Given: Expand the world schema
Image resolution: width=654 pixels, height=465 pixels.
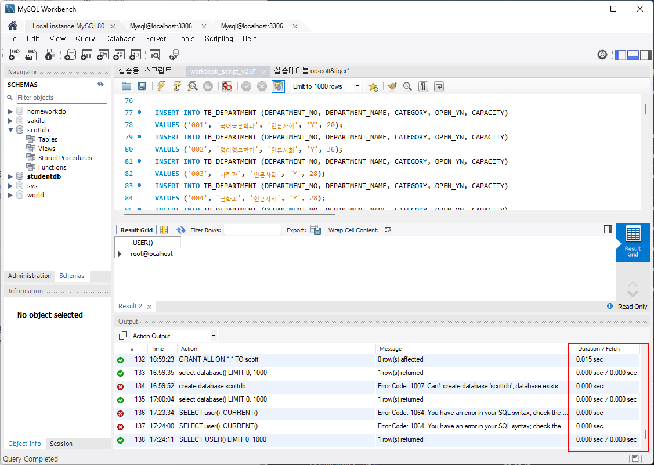Looking at the screenshot, I should (x=10, y=195).
